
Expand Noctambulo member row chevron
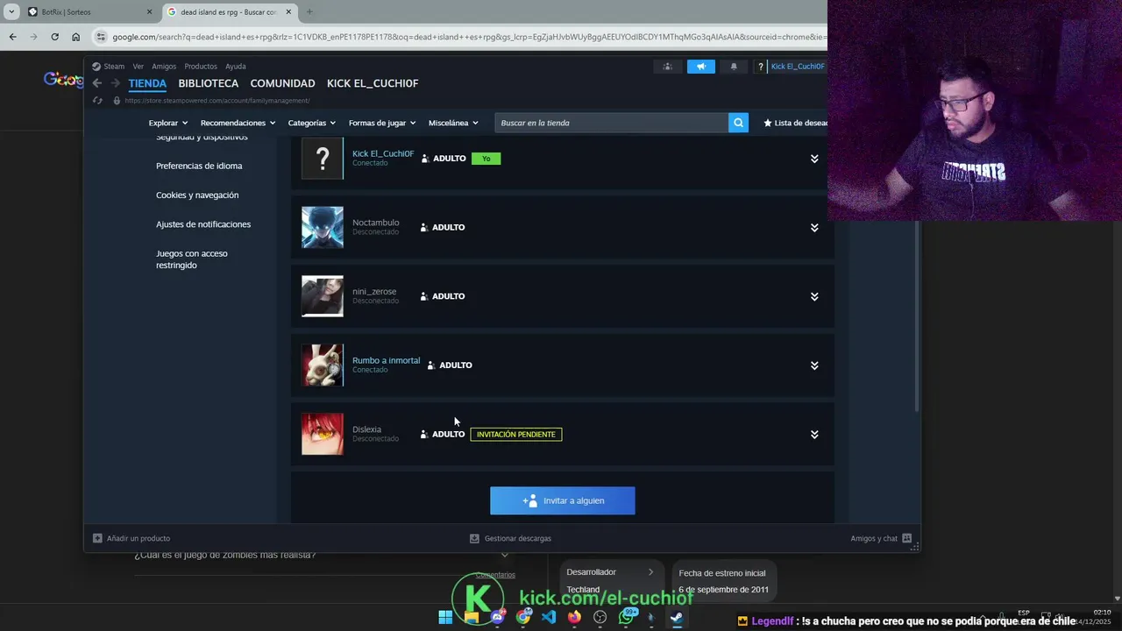click(814, 228)
